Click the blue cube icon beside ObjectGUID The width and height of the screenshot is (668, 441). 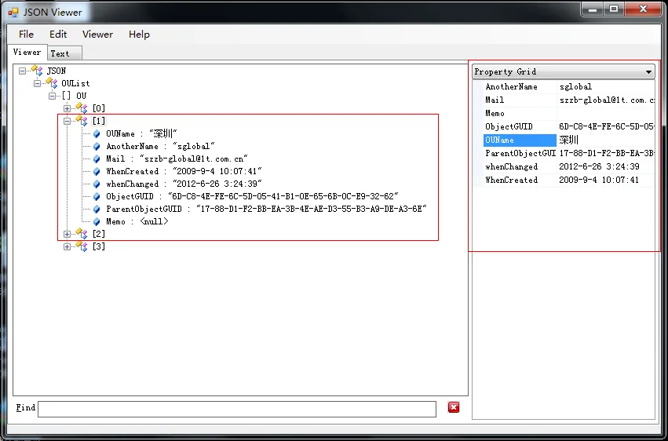[x=97, y=197]
